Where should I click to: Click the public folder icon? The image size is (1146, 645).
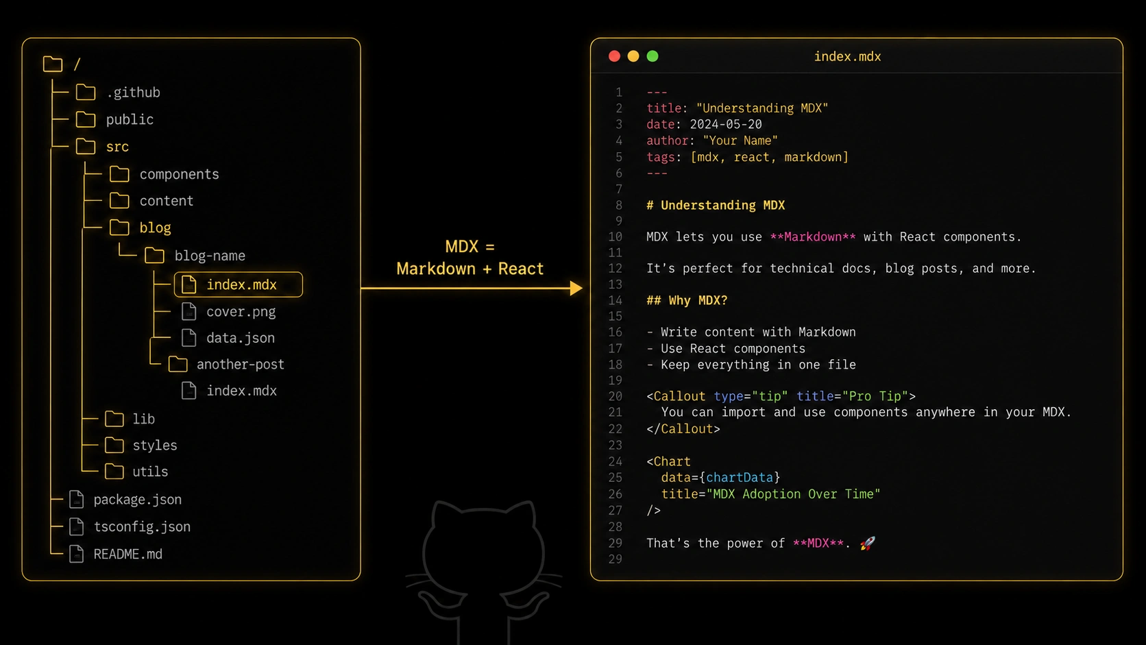coord(86,120)
